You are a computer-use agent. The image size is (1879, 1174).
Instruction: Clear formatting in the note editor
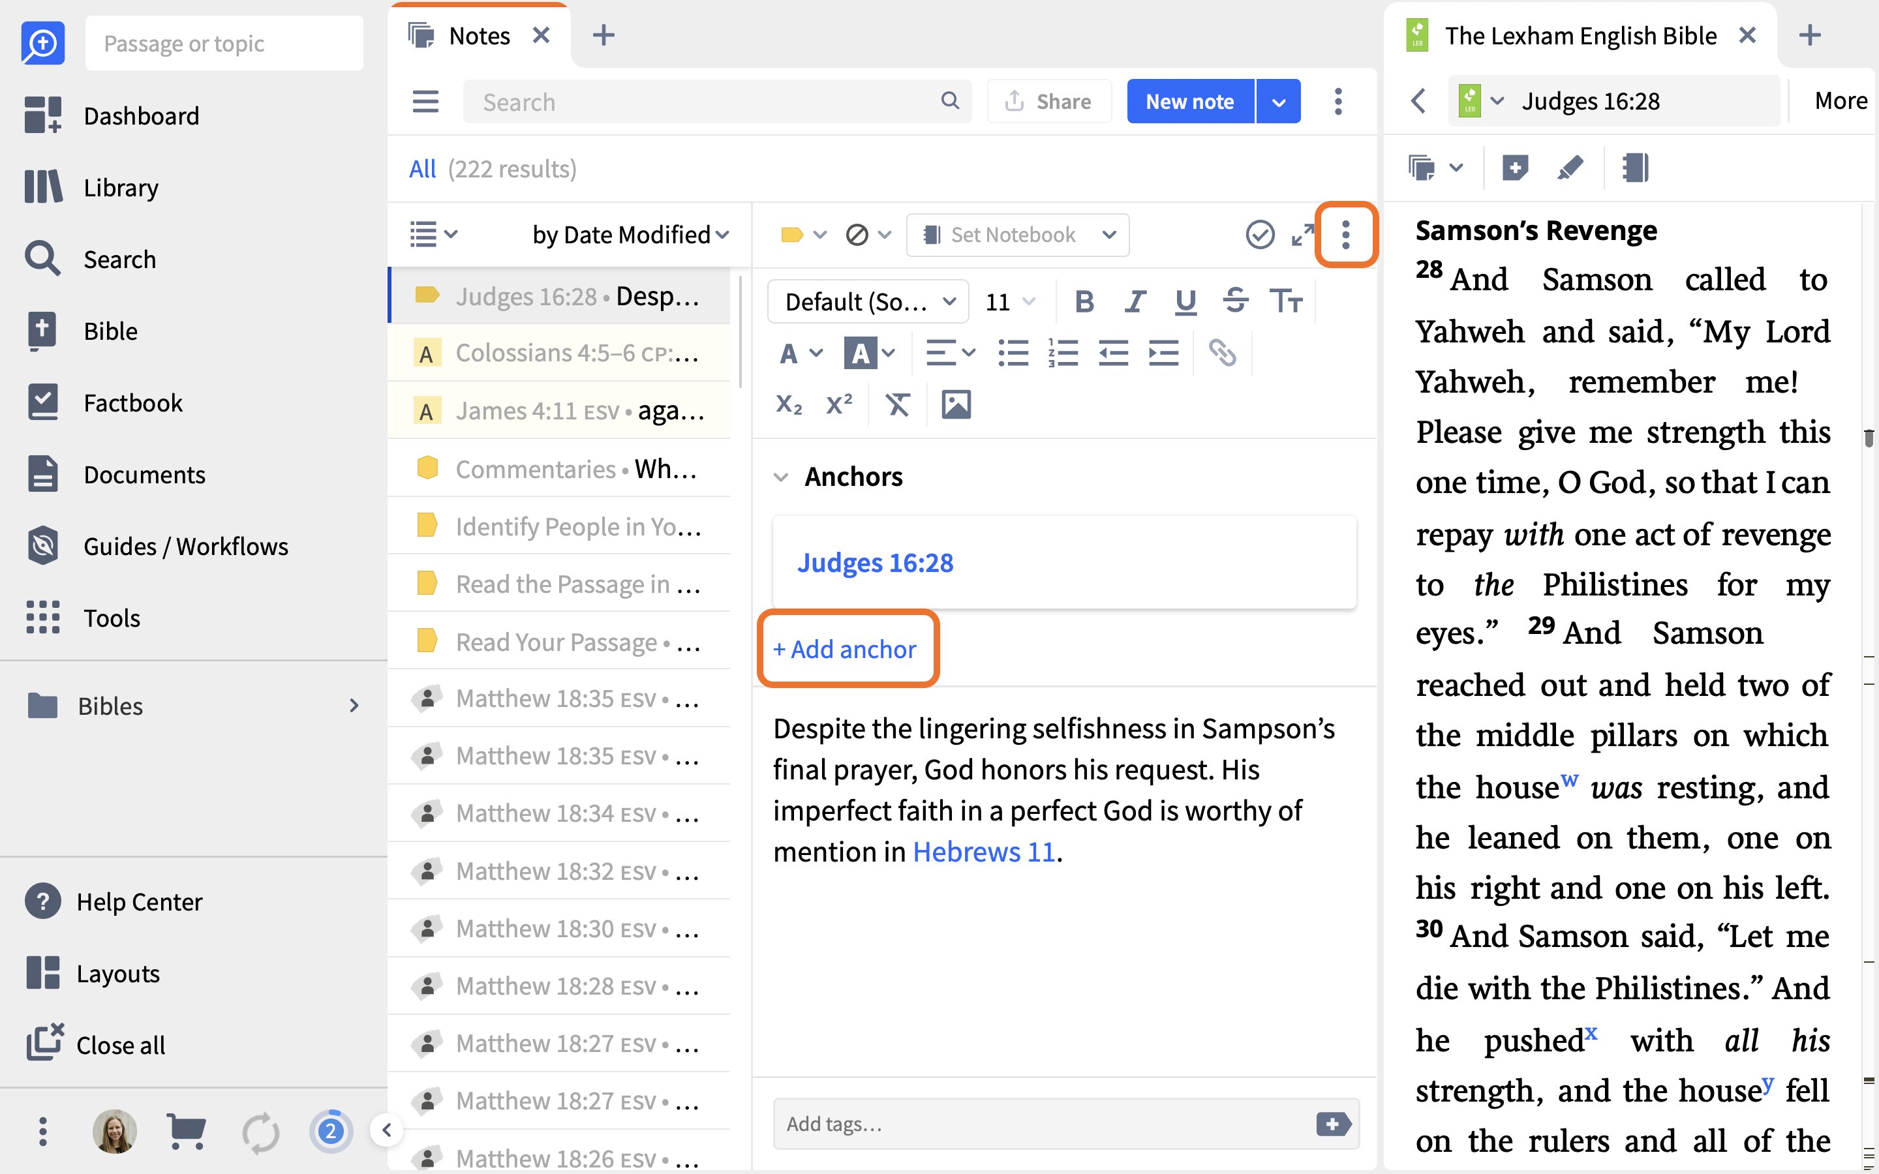[x=898, y=404]
